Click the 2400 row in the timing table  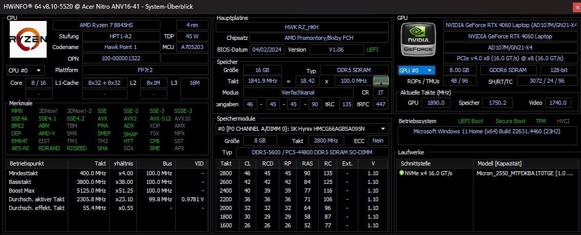[x=302, y=190]
